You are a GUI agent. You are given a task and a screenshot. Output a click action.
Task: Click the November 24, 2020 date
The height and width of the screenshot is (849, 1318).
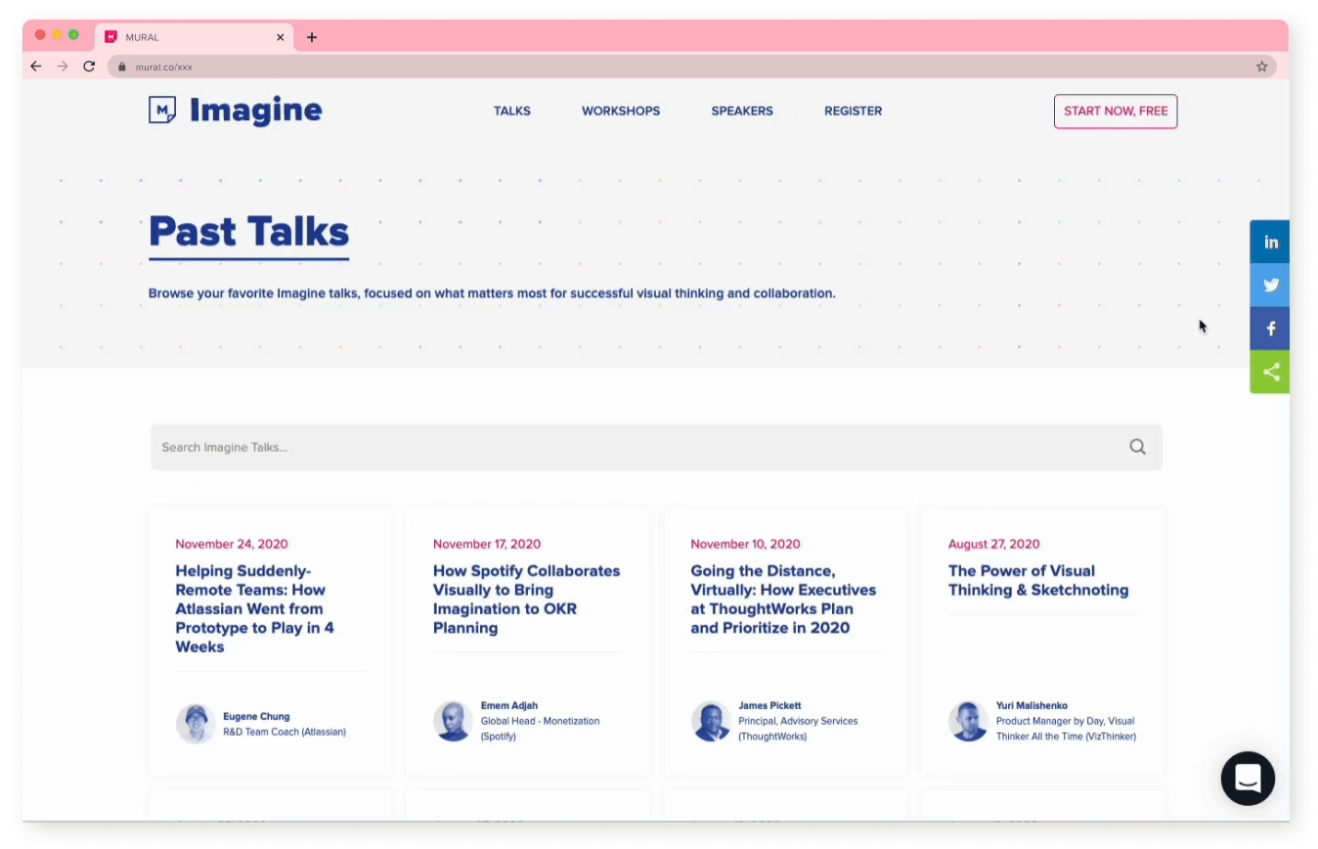pyautogui.click(x=232, y=544)
